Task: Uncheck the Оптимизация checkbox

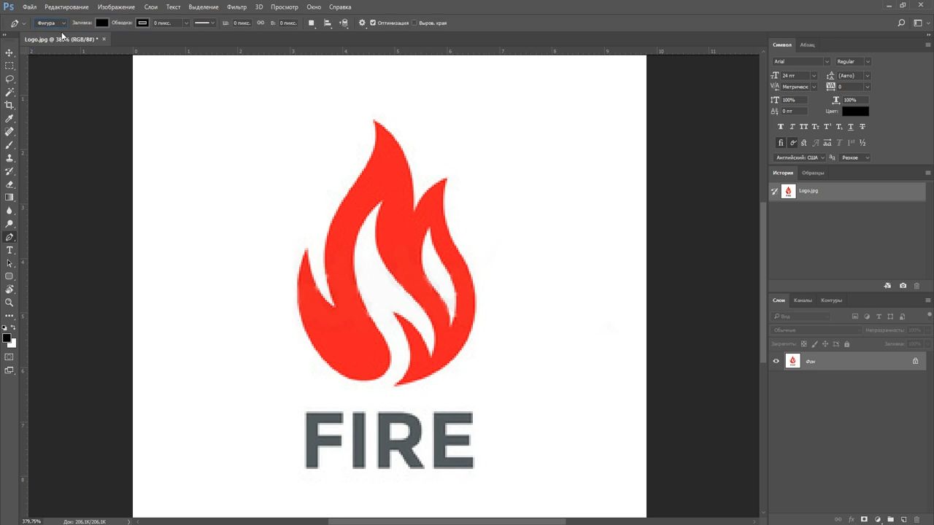Action: (x=373, y=23)
